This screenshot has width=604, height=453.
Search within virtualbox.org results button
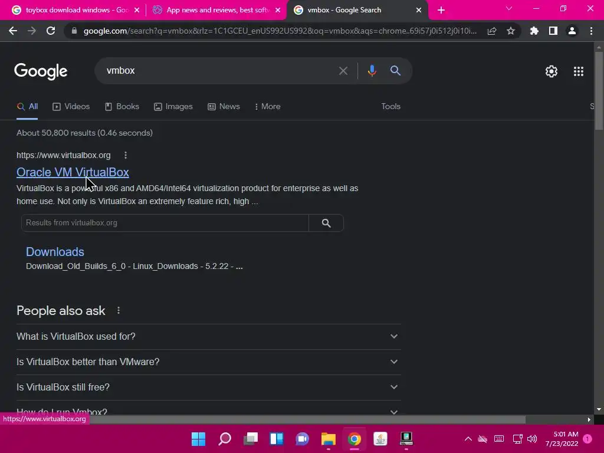click(x=326, y=223)
